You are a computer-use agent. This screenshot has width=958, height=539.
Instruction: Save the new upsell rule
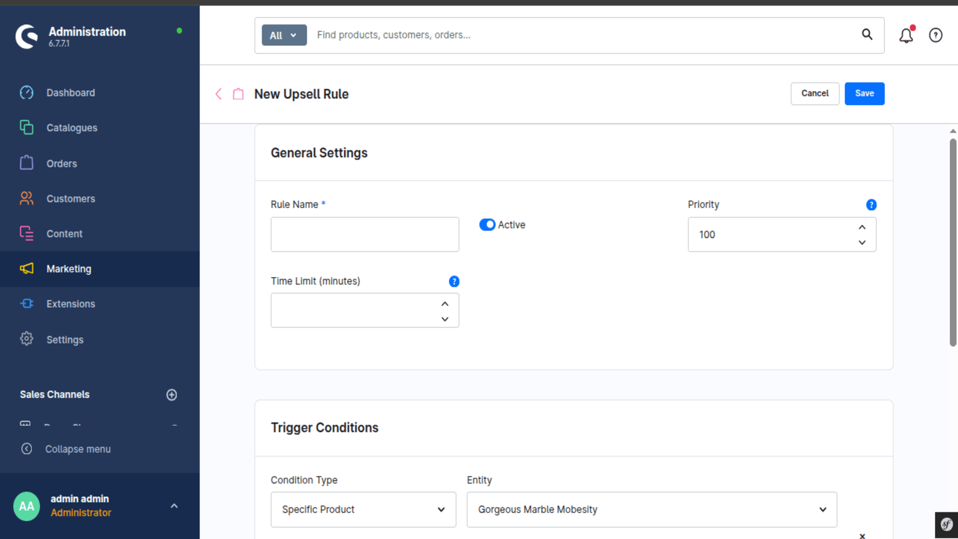pos(864,94)
